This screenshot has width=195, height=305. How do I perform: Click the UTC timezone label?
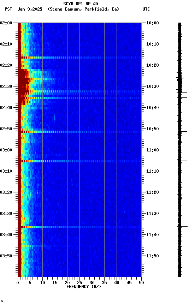pos(146,9)
